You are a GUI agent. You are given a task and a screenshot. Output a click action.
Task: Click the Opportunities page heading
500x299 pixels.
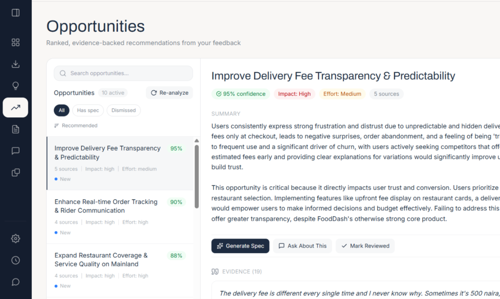click(96, 26)
